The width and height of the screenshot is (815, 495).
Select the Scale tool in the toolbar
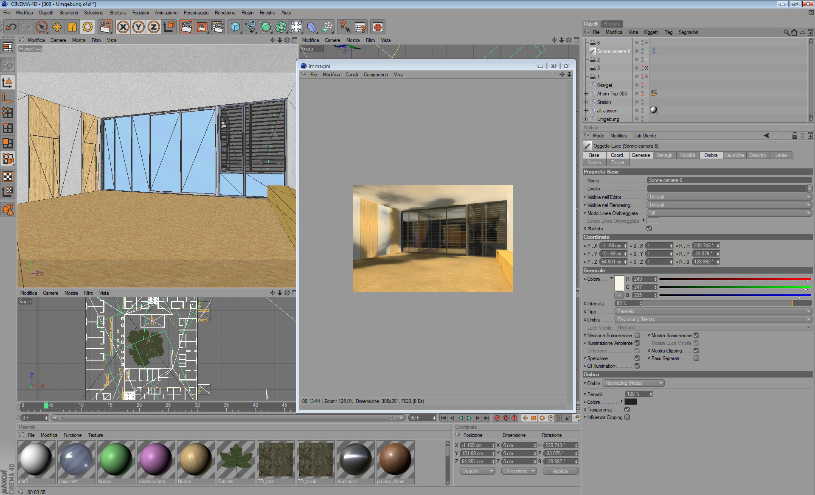[72, 27]
